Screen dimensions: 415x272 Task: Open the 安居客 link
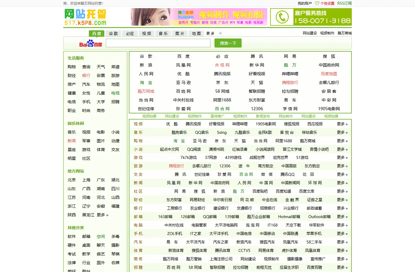tap(329, 91)
